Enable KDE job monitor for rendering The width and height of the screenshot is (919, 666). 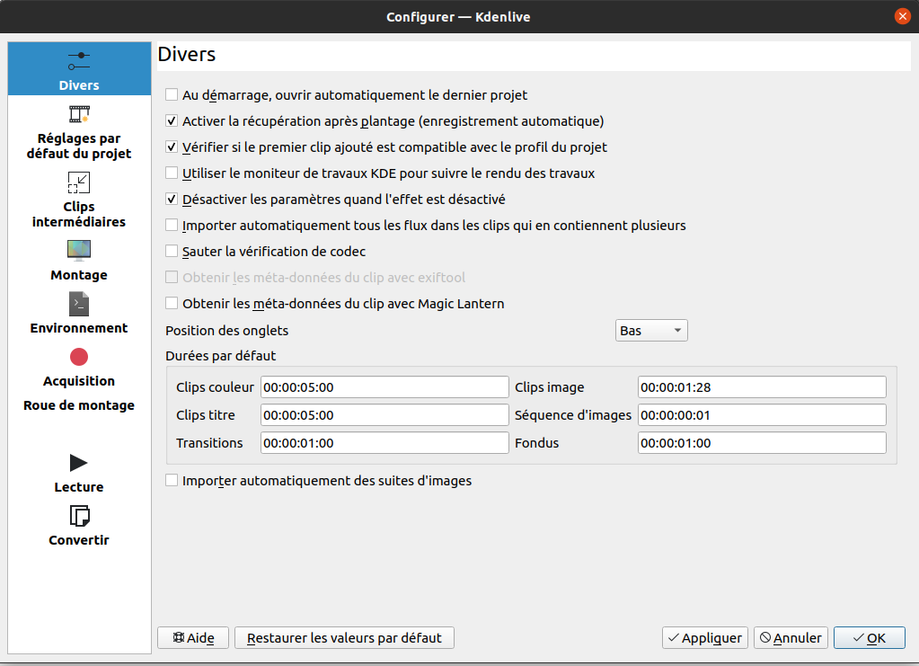pos(172,173)
